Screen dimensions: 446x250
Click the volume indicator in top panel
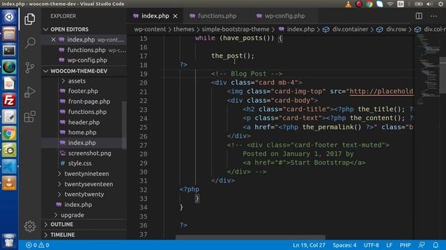pyautogui.click(x=429, y=4)
